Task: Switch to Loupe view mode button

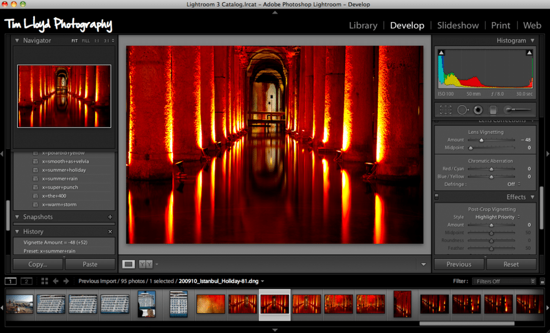Action: pyautogui.click(x=128, y=264)
